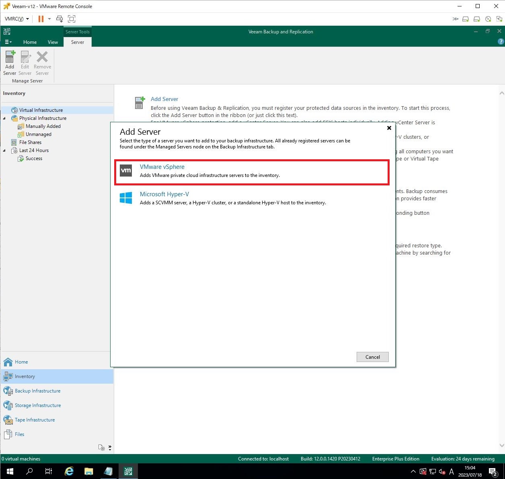The height and width of the screenshot is (479, 505).
Task: Click the VMware vm logo icon
Action: (x=126, y=171)
